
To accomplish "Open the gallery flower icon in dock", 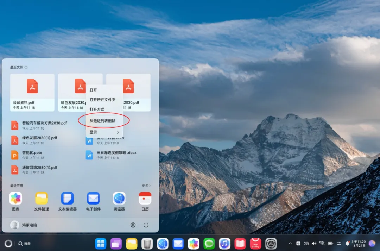I will [x=194, y=244].
